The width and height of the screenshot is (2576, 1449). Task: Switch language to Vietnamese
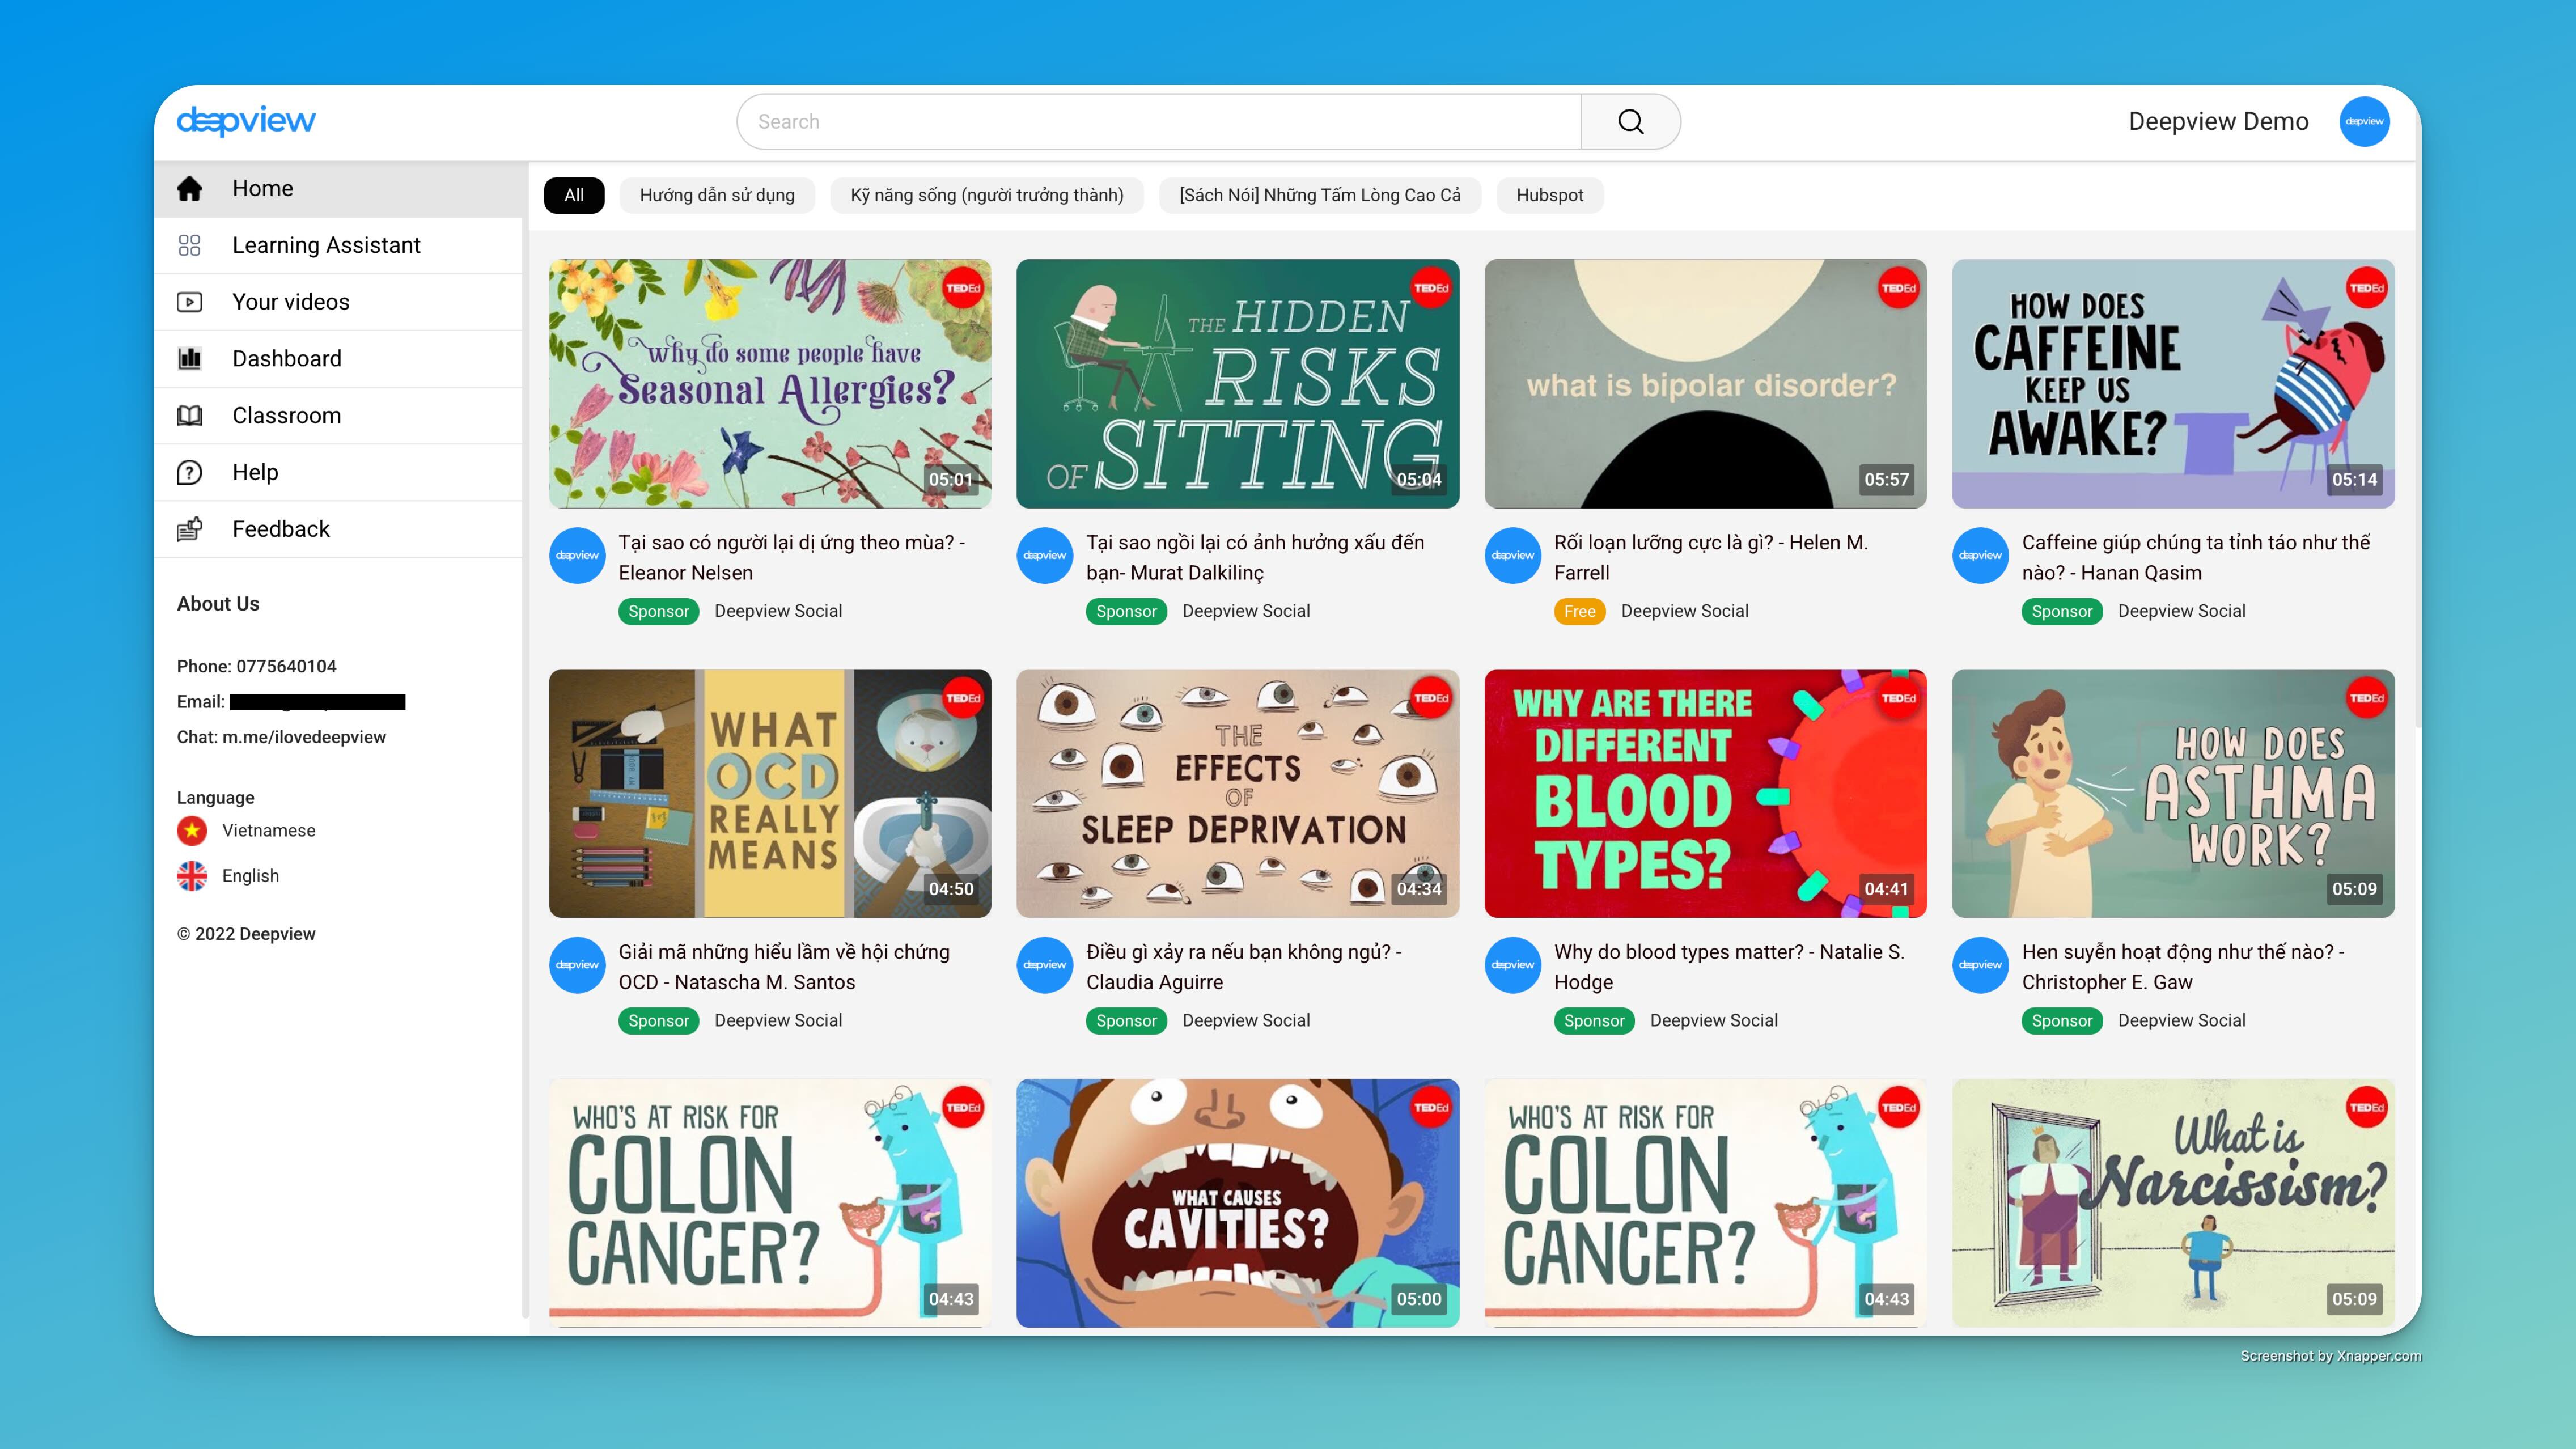268,830
